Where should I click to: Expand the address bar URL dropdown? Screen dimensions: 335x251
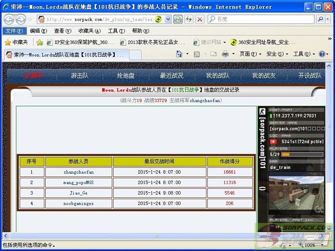[168, 19]
